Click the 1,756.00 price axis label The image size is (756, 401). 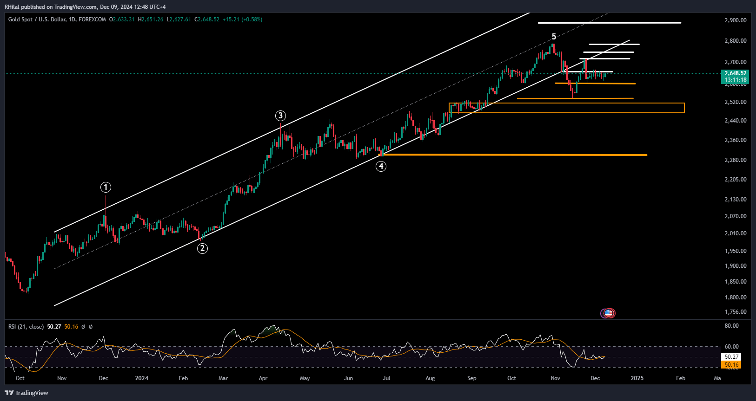(x=736, y=312)
